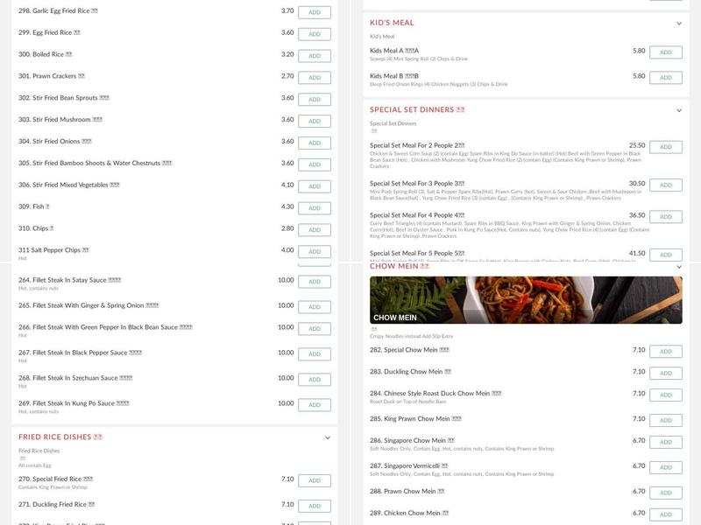
Task: Add Chicken Chow Mein to basket
Action: tap(665, 514)
